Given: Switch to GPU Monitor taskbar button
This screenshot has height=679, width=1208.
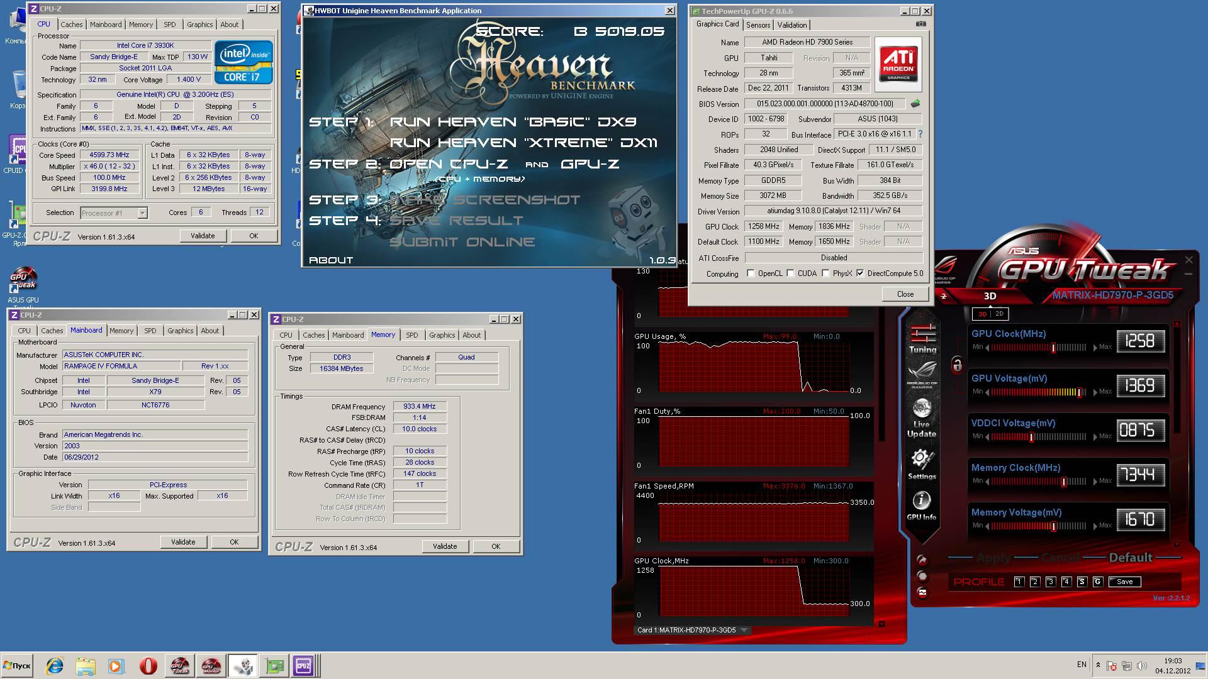Looking at the screenshot, I should pos(210,666).
